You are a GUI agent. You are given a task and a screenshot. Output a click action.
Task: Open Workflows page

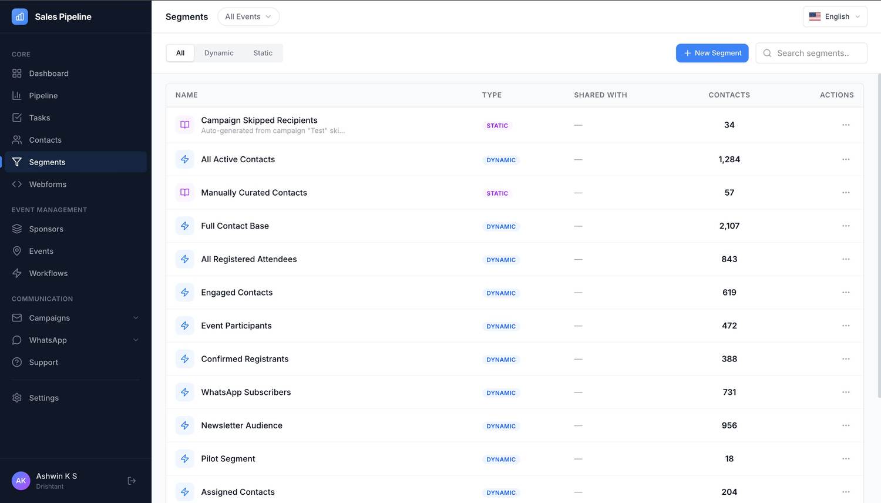pos(76,273)
